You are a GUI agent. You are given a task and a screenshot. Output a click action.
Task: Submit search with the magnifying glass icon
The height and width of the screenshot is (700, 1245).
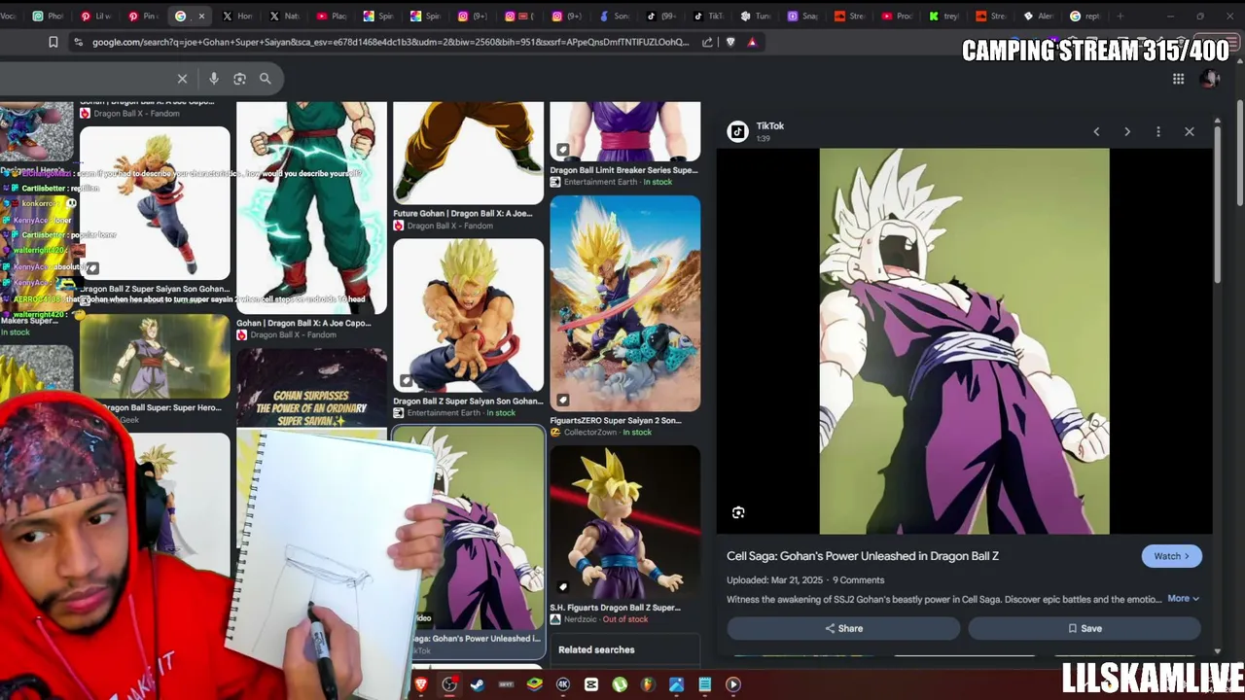pyautogui.click(x=265, y=79)
